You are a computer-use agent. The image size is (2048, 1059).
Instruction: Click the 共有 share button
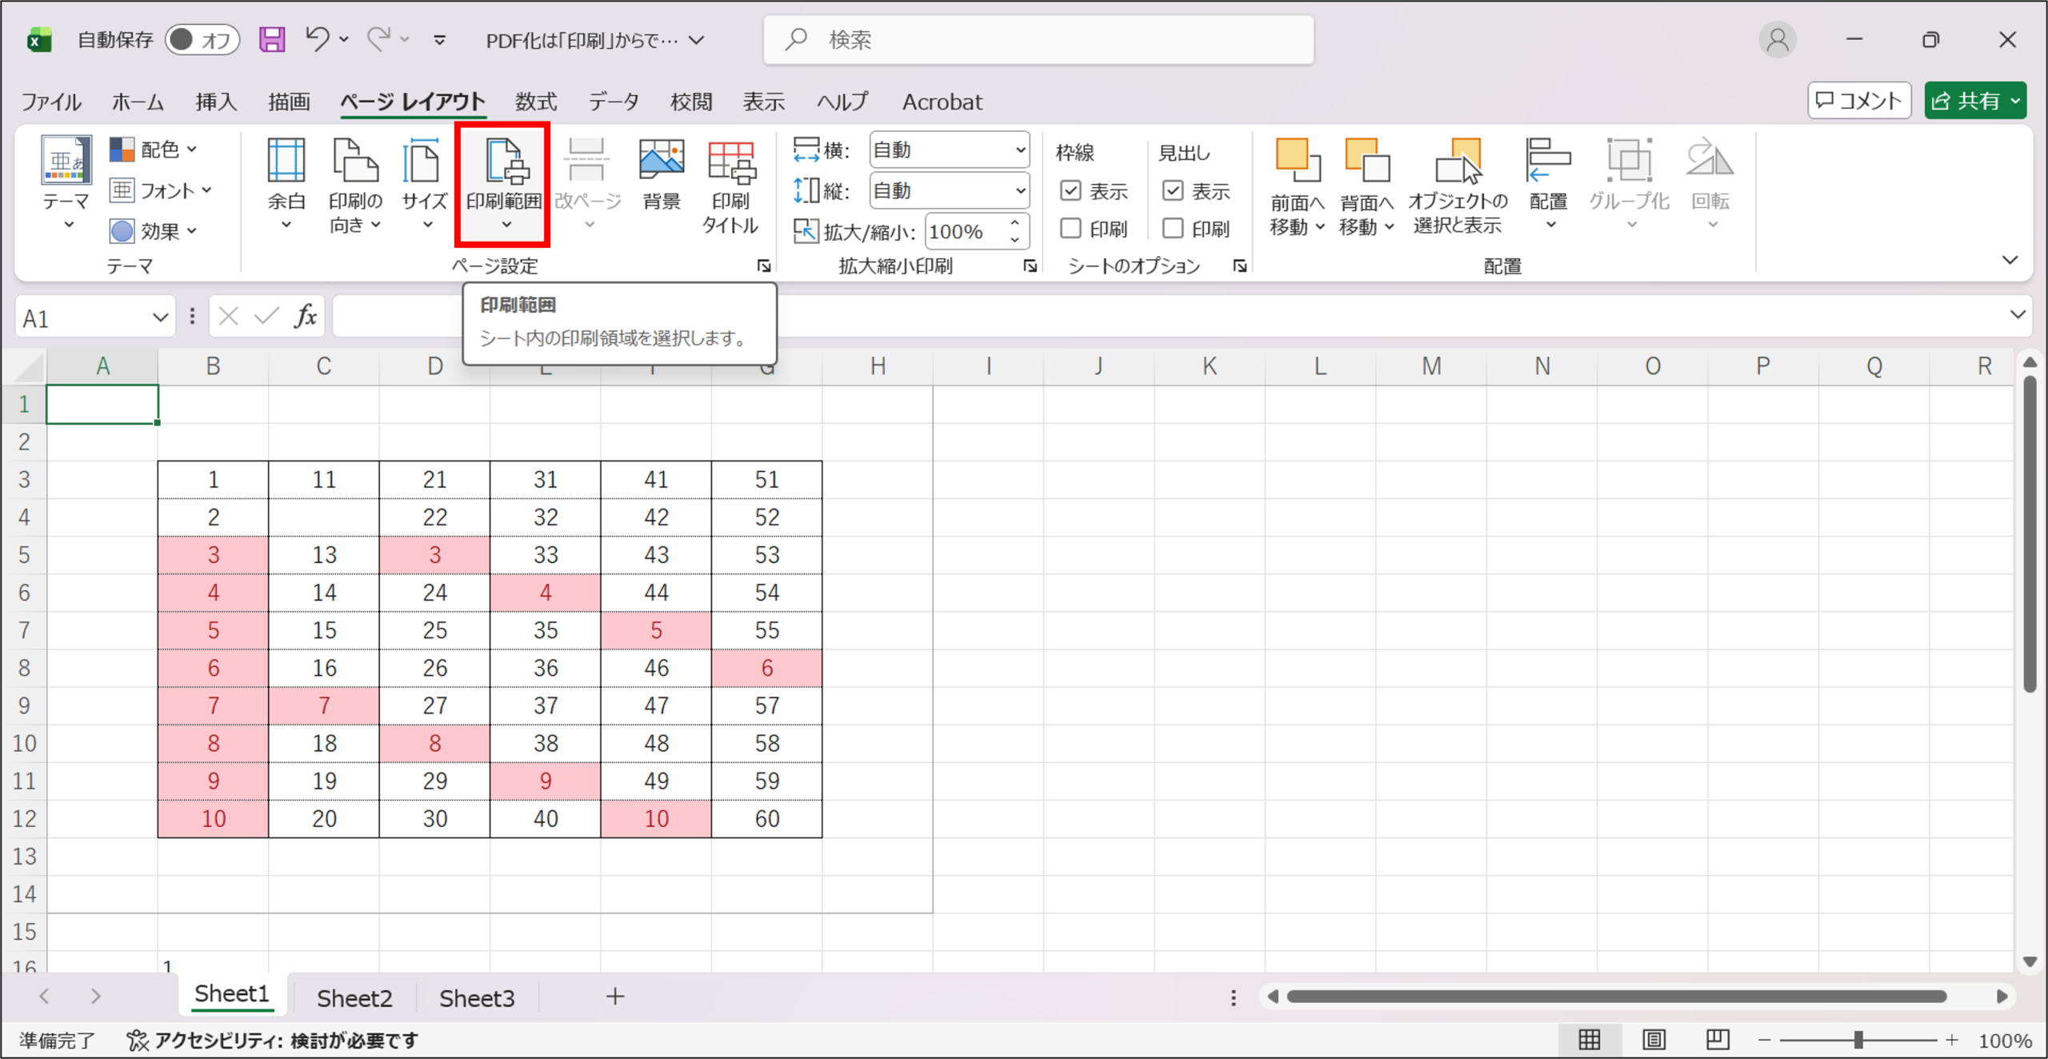[1975, 101]
